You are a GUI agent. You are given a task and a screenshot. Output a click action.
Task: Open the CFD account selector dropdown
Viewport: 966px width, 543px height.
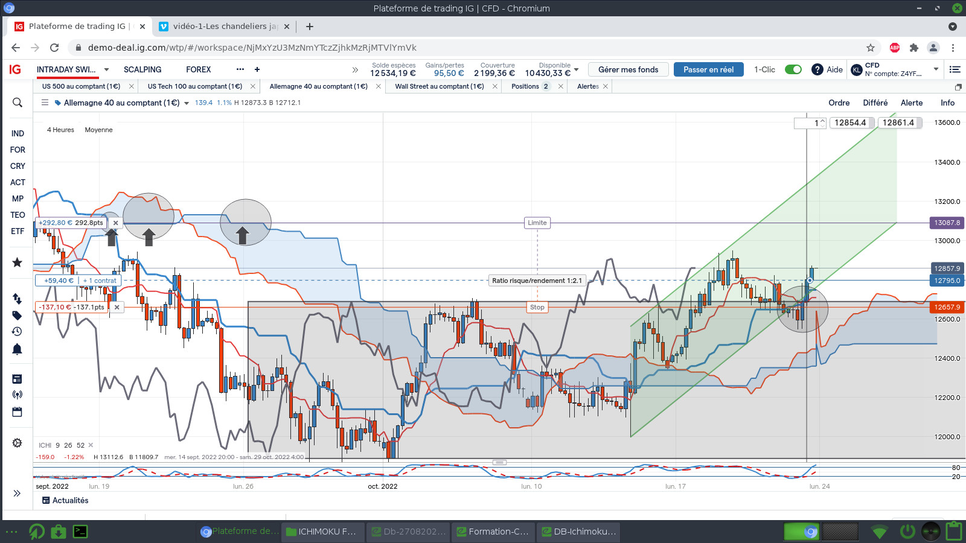pos(936,69)
